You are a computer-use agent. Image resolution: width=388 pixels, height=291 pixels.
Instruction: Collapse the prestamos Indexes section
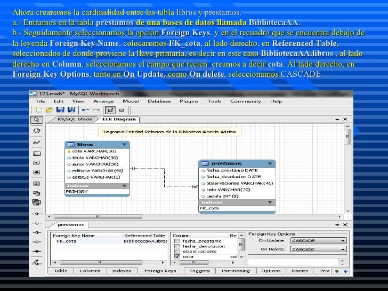point(270,203)
